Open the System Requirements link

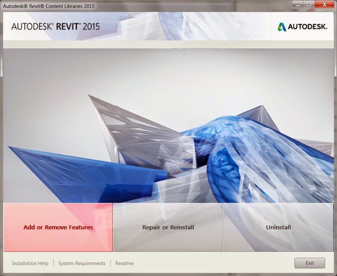pyautogui.click(x=82, y=263)
